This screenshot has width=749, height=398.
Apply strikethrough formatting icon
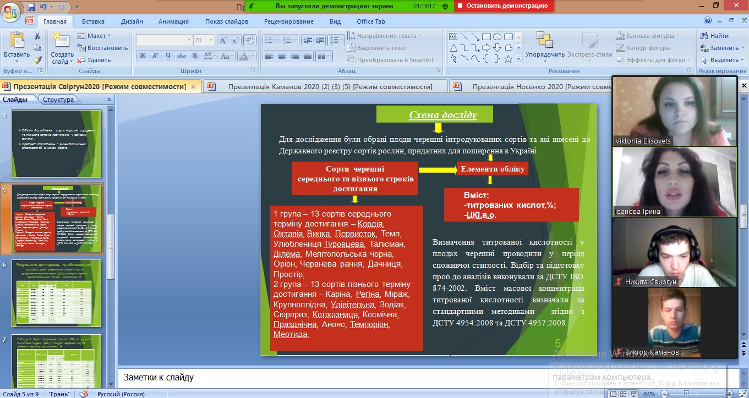182,56
